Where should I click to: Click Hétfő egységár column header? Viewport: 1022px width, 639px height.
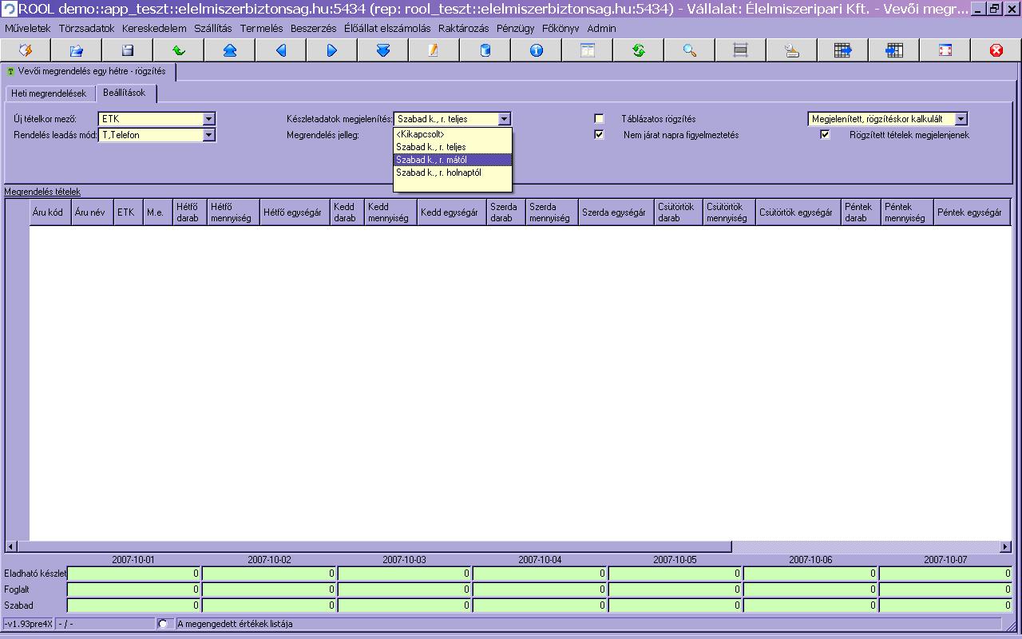click(293, 212)
